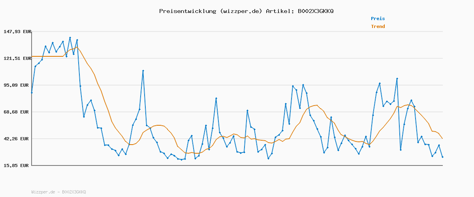This screenshot has width=474, height=197.
Task: Click the left start of the orange trend line
Action: point(32,56)
